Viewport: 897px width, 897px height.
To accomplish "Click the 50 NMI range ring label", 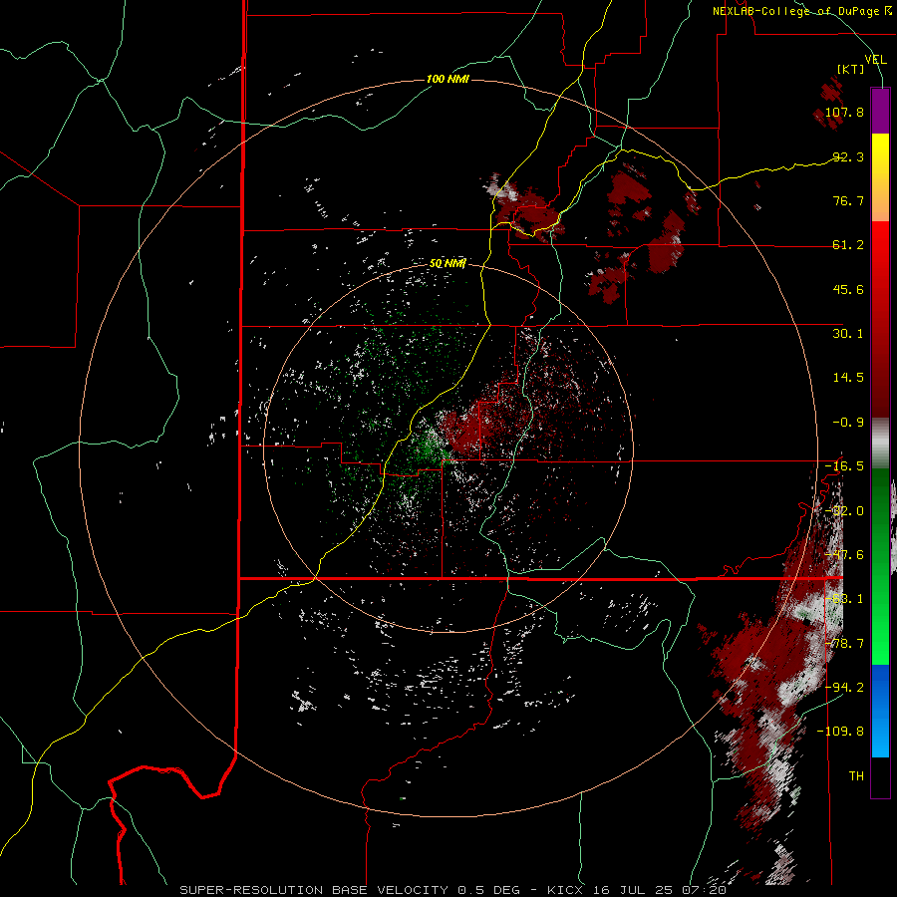I will pyautogui.click(x=448, y=263).
